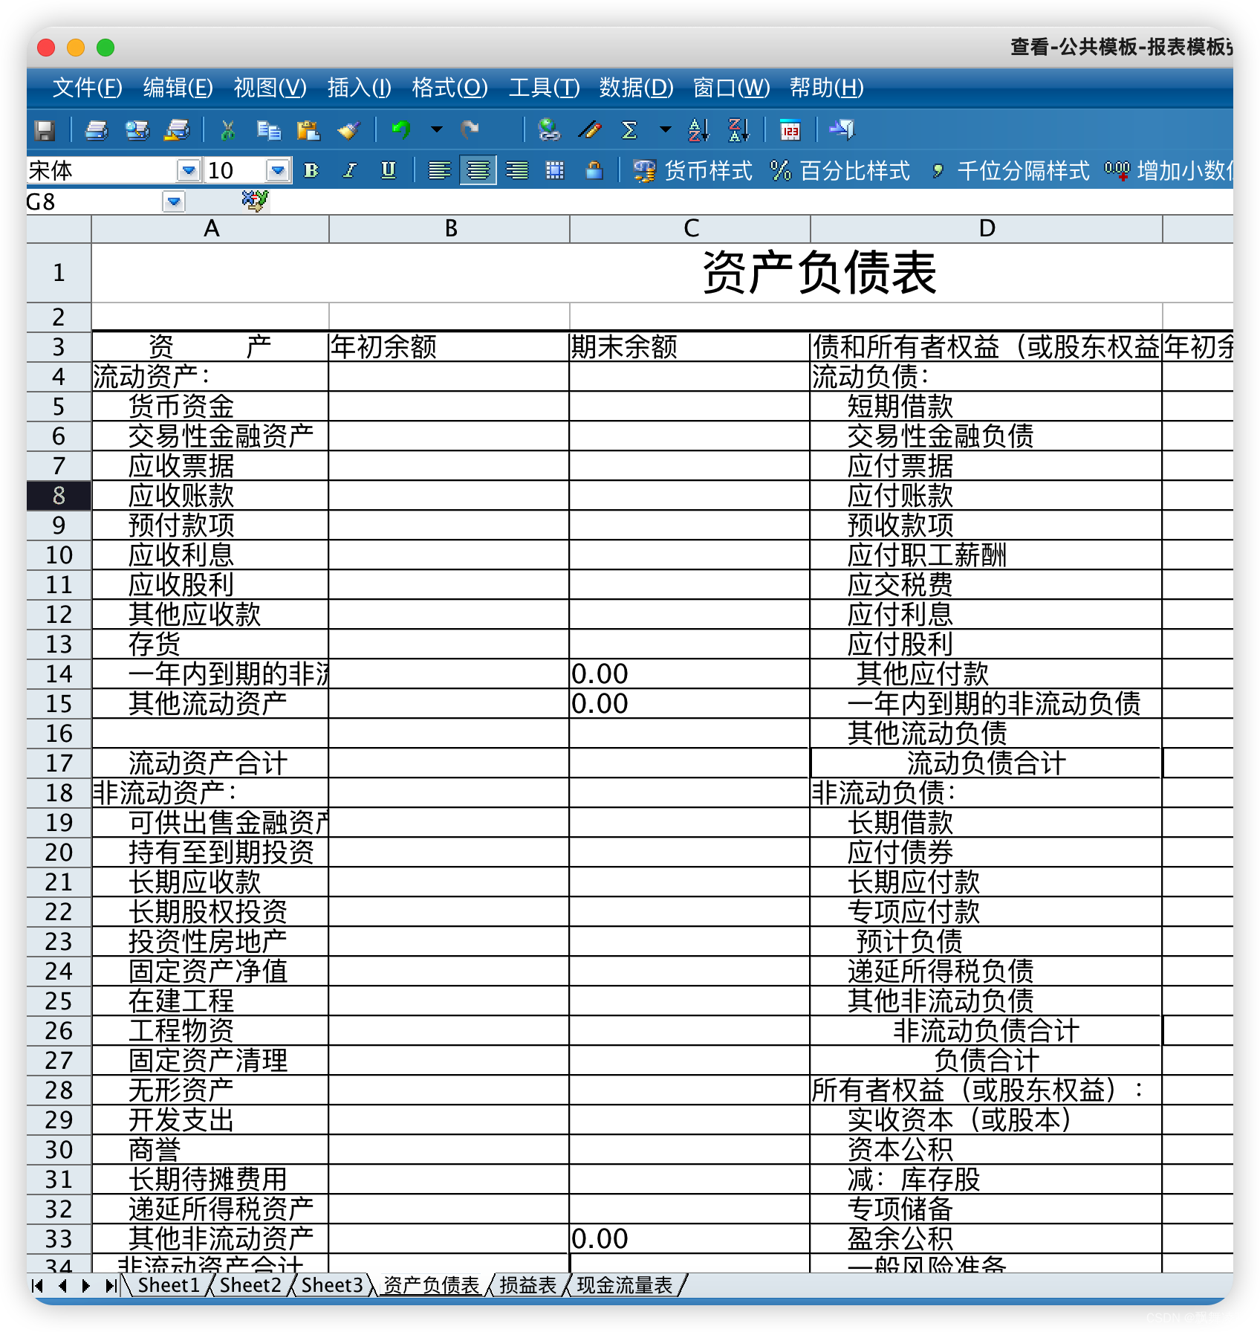Click the Lock cells padlock icon
The height and width of the screenshot is (1332, 1260).
(594, 171)
